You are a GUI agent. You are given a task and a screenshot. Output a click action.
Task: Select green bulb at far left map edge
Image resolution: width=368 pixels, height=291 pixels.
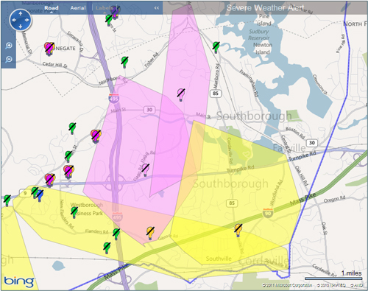click(x=7, y=200)
